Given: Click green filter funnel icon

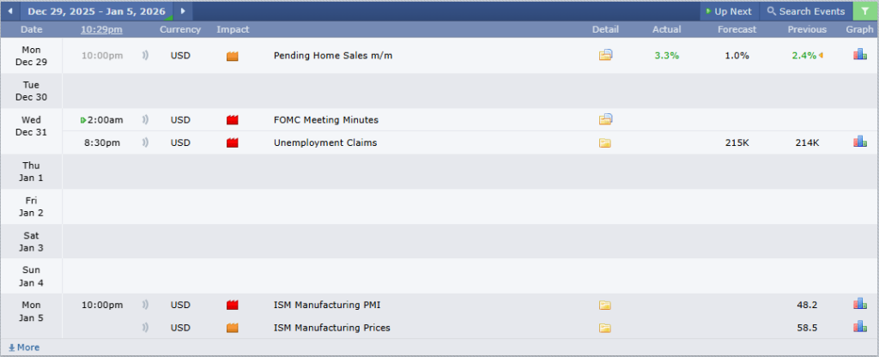Looking at the screenshot, I should [x=864, y=11].
